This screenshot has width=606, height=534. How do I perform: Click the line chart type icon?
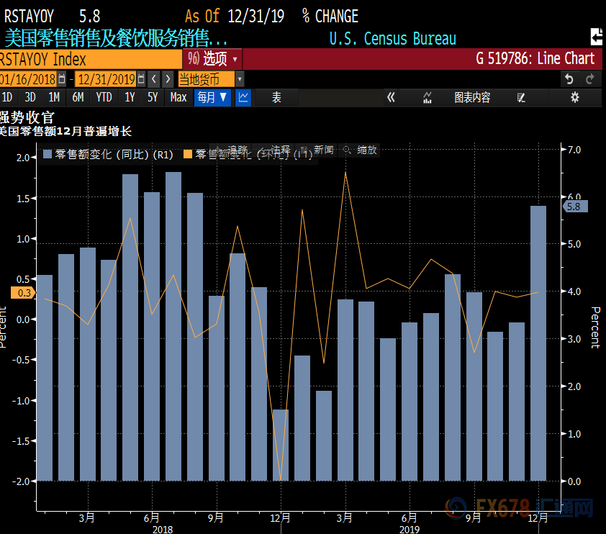point(243,97)
